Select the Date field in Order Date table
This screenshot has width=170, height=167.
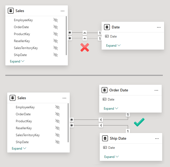coord(111,99)
